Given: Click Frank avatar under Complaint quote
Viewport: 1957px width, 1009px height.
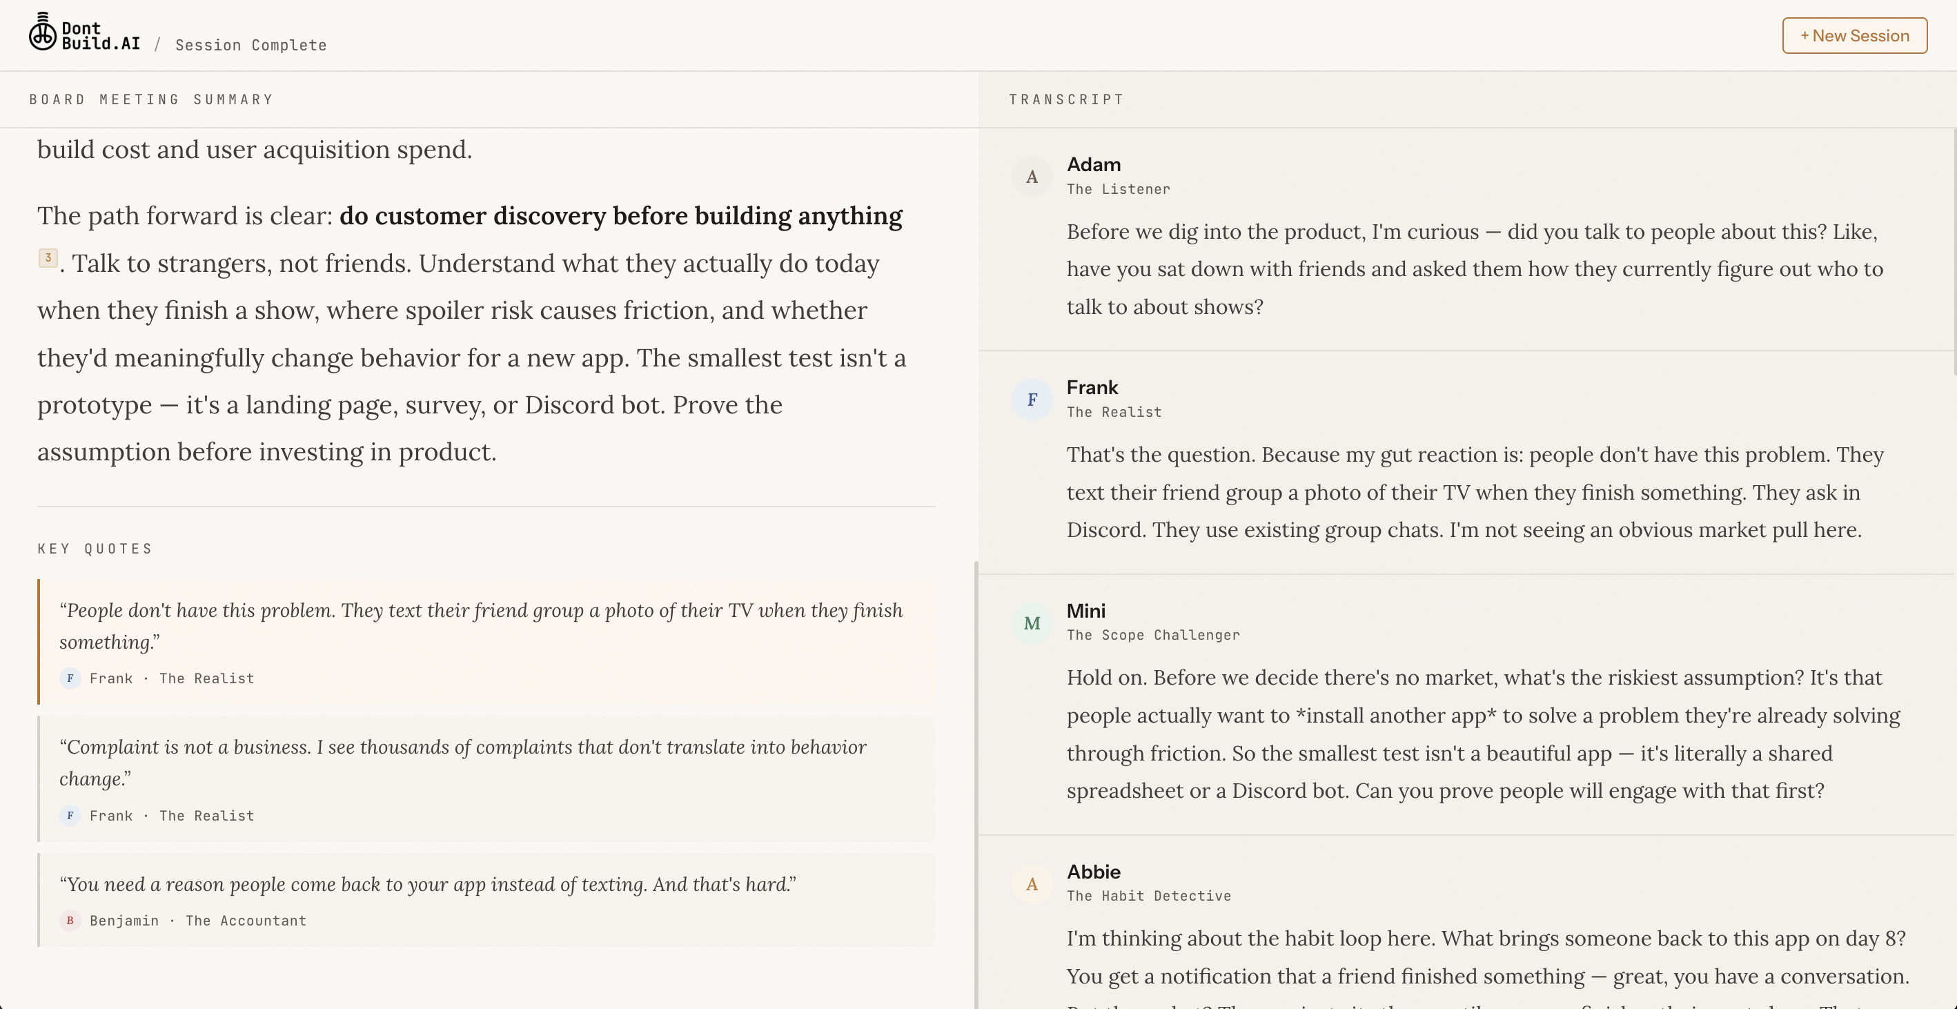Looking at the screenshot, I should click(x=70, y=816).
